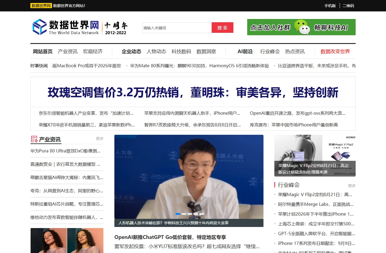Click 更多 beside 行业峰会 heading
The image size is (386, 253).
(x=352, y=186)
